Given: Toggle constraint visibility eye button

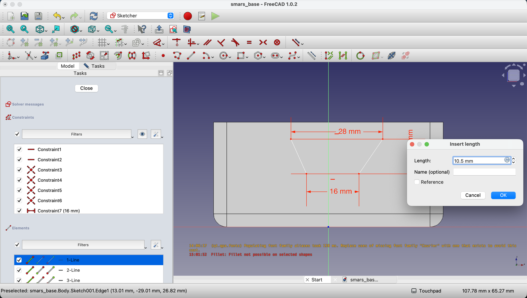Looking at the screenshot, I should tap(142, 134).
